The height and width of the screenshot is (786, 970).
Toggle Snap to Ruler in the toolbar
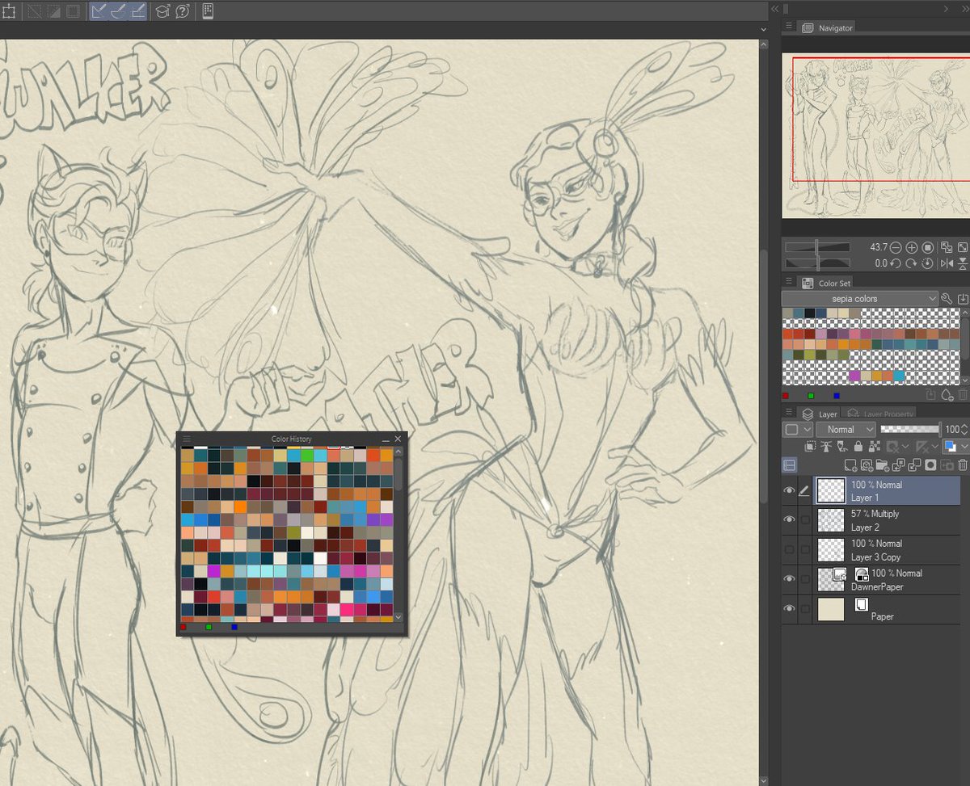pos(99,11)
